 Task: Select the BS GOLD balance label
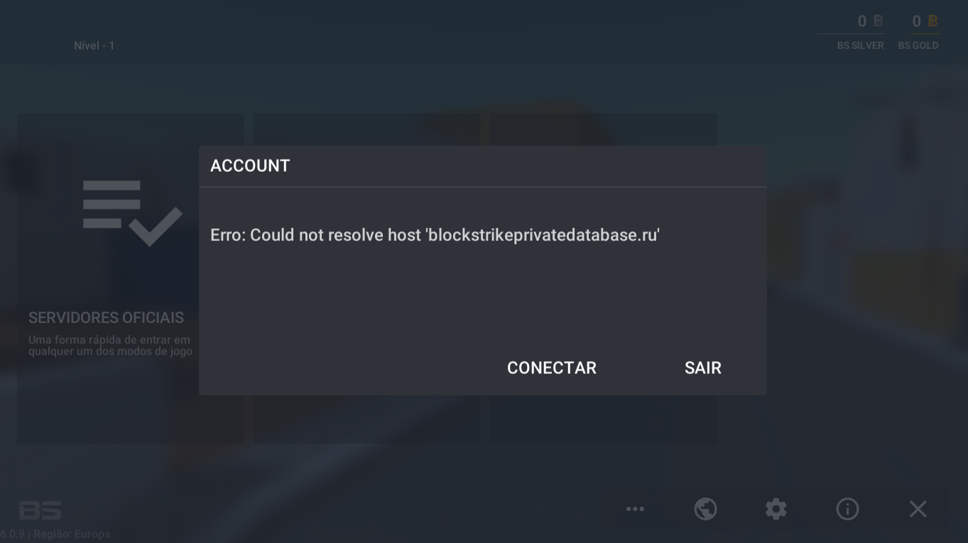tap(918, 45)
